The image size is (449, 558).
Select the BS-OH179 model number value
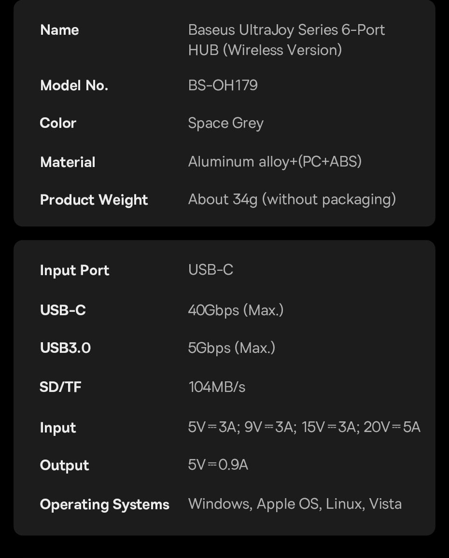tap(223, 85)
